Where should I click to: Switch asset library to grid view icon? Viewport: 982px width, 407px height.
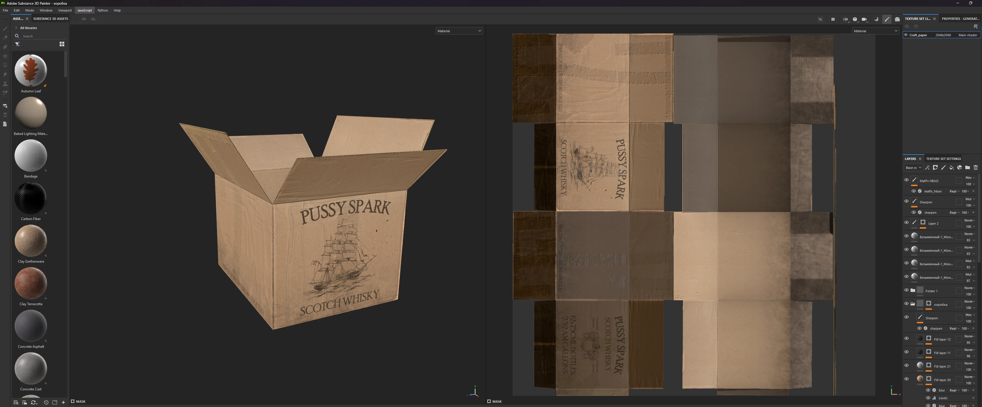(62, 44)
